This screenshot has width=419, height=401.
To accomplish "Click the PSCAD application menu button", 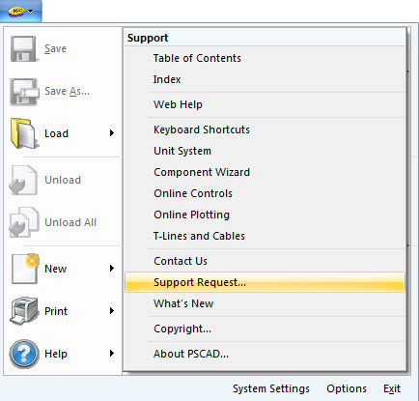I will click(20, 11).
